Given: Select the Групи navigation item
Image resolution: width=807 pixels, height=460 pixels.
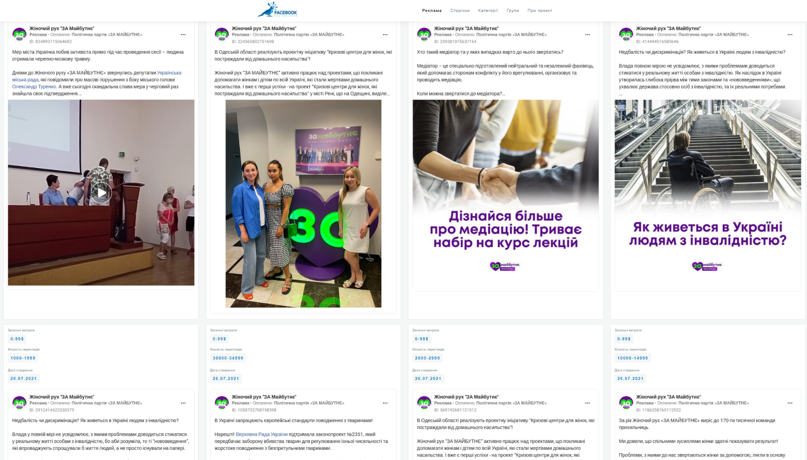Looking at the screenshot, I should (x=513, y=11).
